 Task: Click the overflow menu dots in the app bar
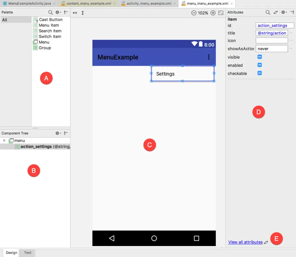(209, 57)
